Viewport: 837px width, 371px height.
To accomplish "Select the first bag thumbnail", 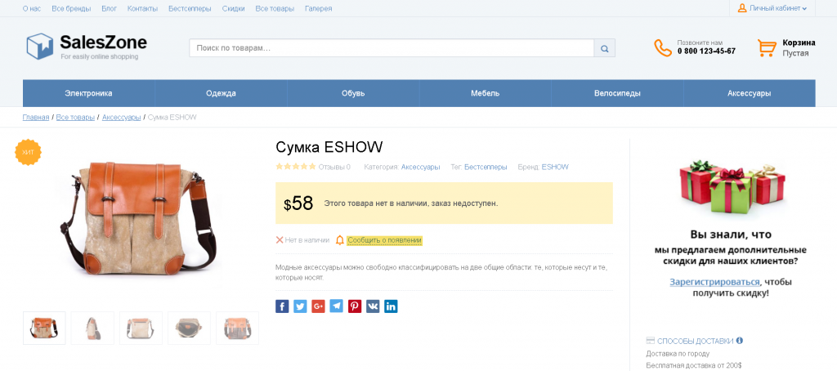I will coord(44,328).
